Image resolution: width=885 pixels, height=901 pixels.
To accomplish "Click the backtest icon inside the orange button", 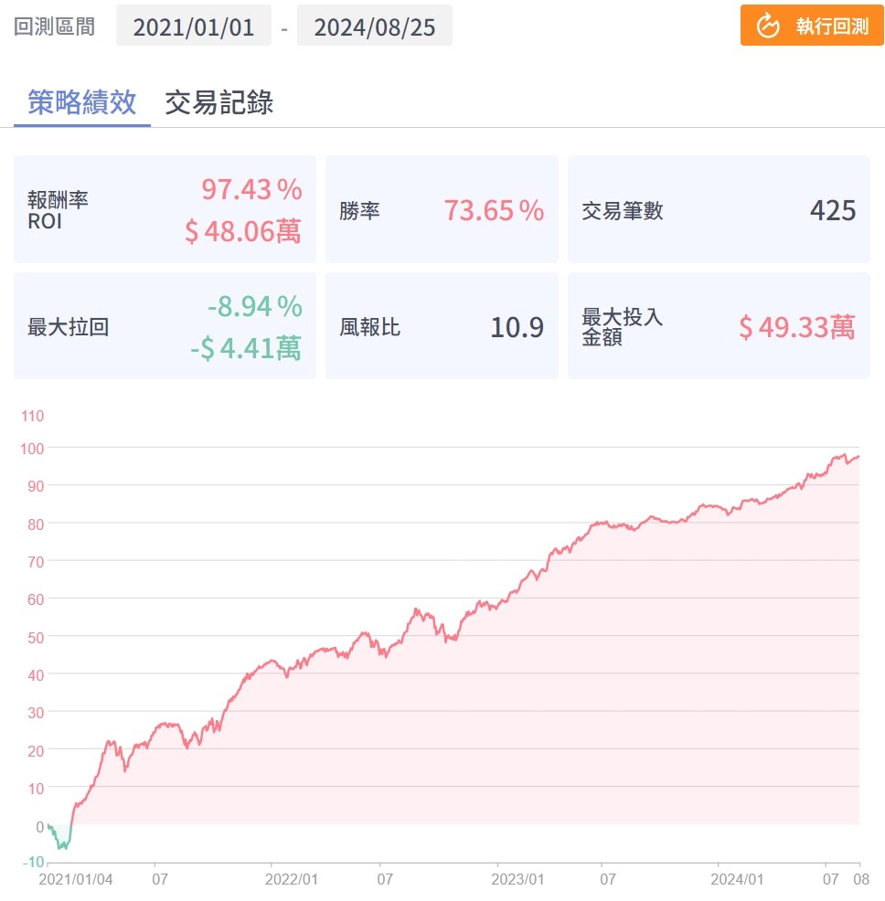I will (768, 26).
